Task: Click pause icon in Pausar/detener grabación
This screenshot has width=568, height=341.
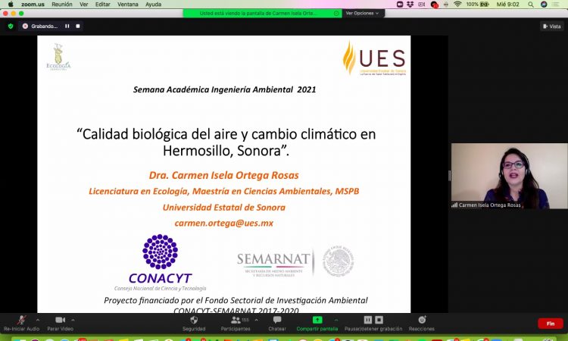Action: [367, 320]
